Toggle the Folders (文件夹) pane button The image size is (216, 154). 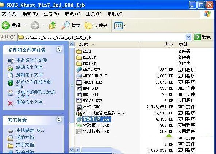[96, 25]
